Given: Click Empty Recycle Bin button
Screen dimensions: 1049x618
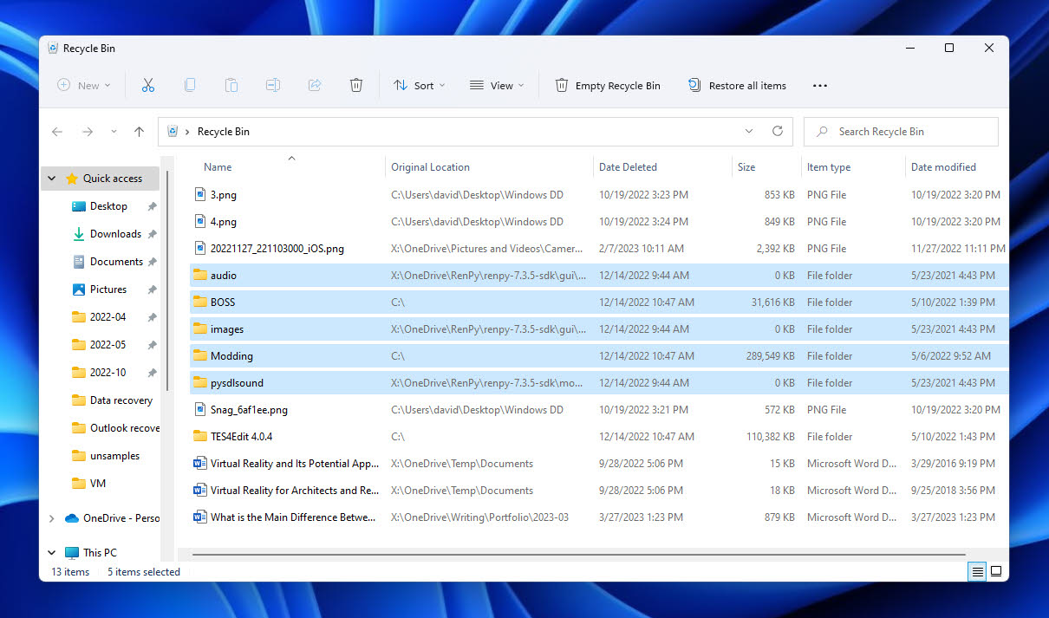Looking at the screenshot, I should pos(608,86).
